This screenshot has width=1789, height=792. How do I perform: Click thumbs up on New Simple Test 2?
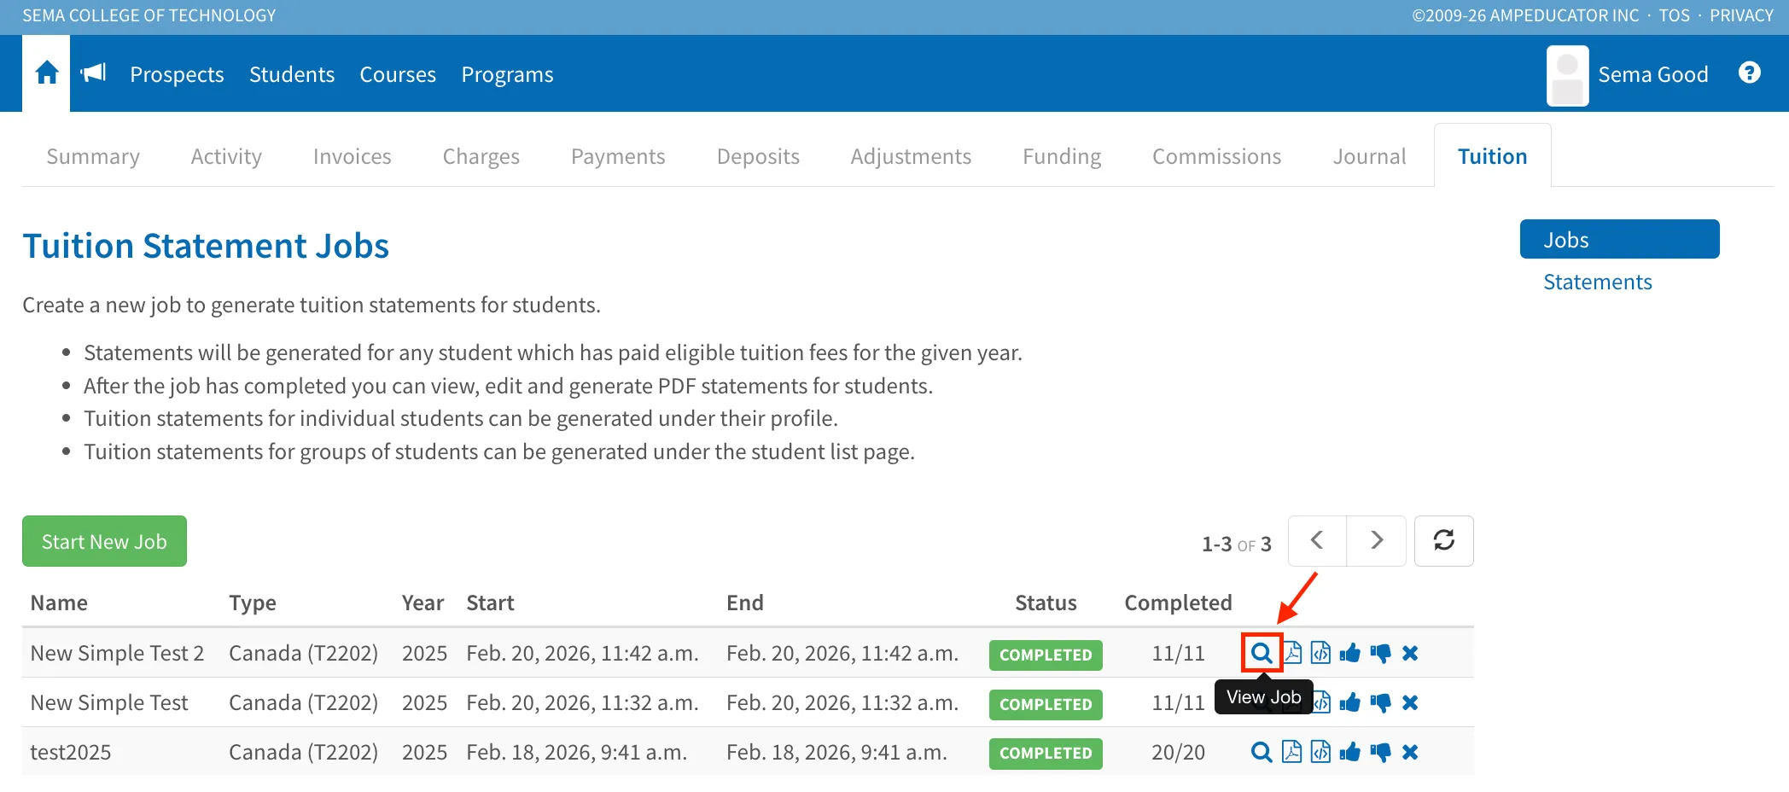pos(1350,654)
